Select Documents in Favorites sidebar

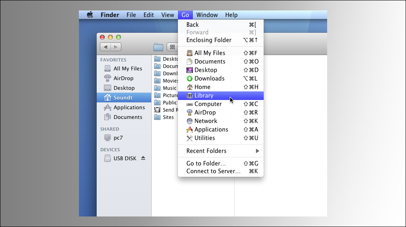point(127,117)
